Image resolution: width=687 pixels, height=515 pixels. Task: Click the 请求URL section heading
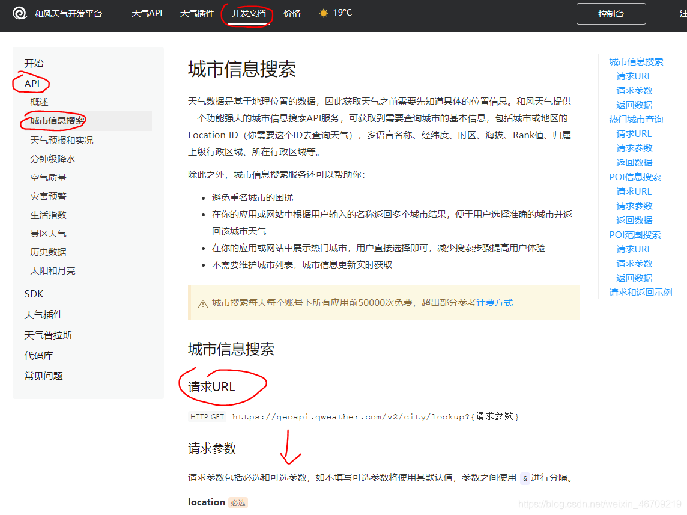[211, 387]
